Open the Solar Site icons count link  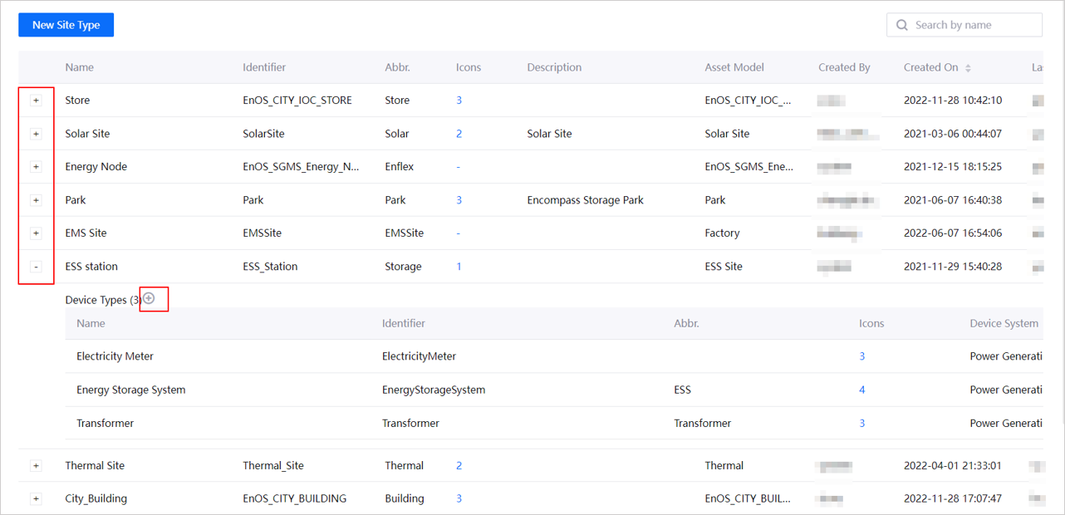coord(459,134)
